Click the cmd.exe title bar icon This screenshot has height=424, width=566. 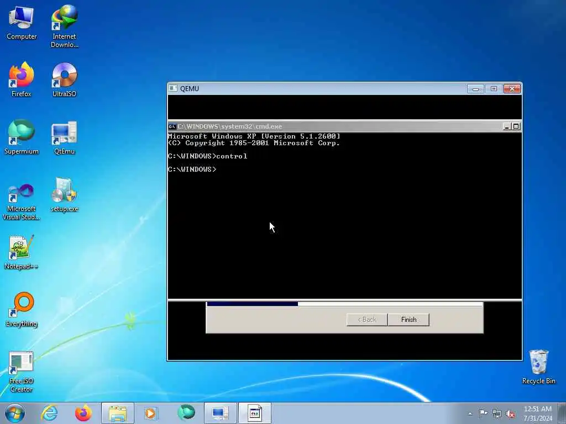(172, 126)
